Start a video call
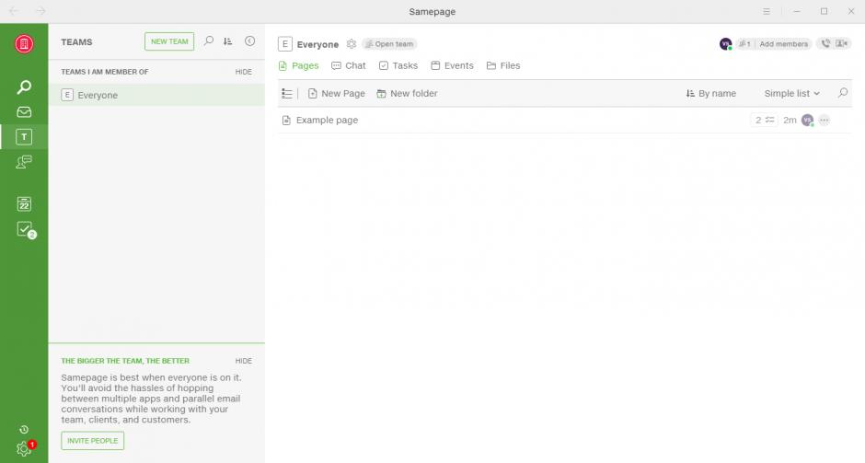 click(x=841, y=43)
